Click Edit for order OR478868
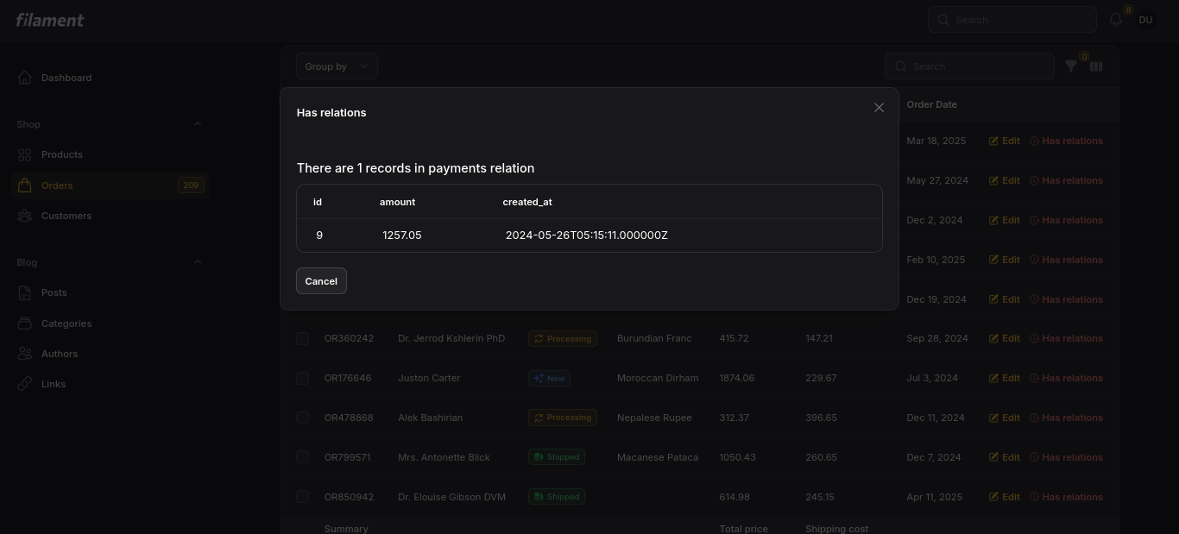This screenshot has width=1179, height=534. tap(1005, 418)
